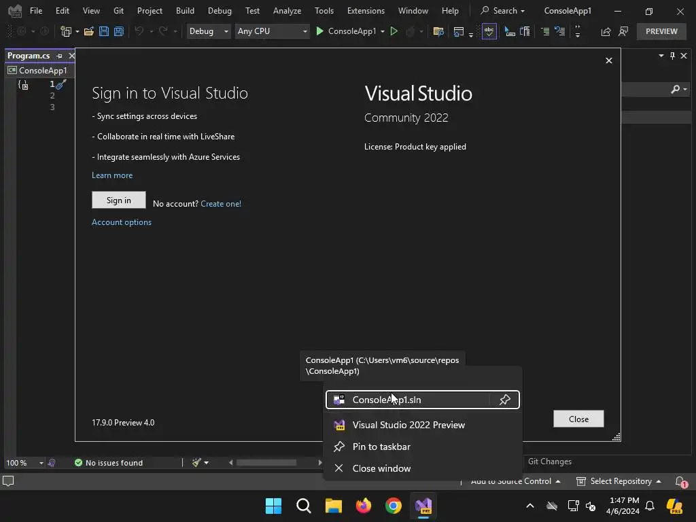Screen dimensions: 696x522
Task: Choose Close window in jump list
Action: click(x=422, y=469)
